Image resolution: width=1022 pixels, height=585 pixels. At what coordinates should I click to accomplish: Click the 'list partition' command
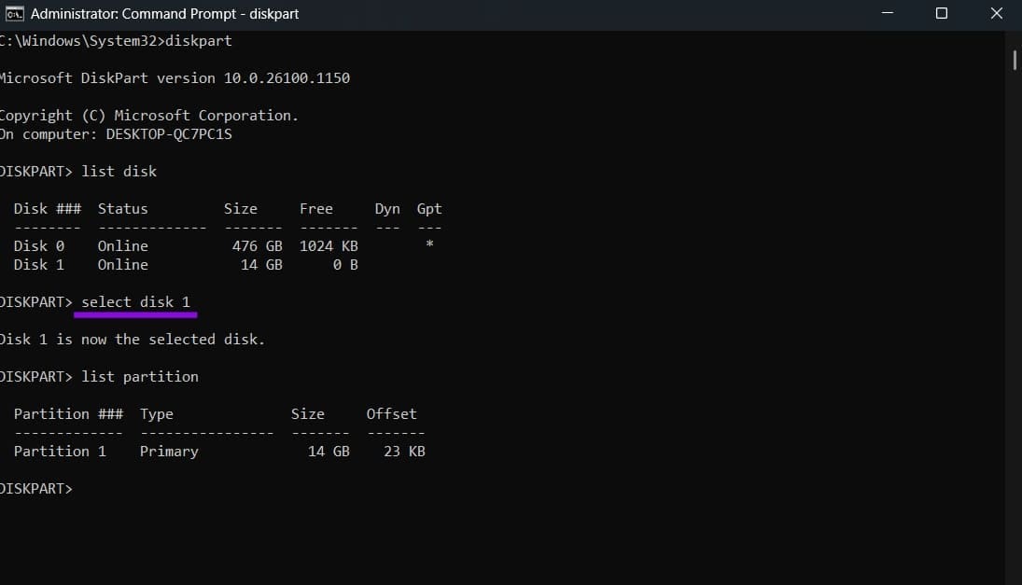(140, 377)
